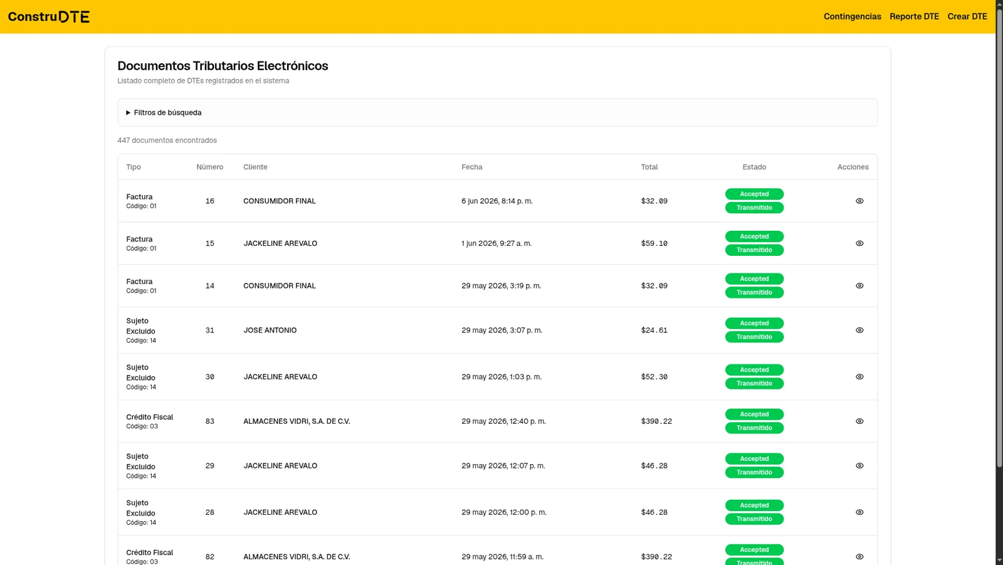
Task: Click Transmitido badge on Sujeto Excluido 29
Action: 754,473
